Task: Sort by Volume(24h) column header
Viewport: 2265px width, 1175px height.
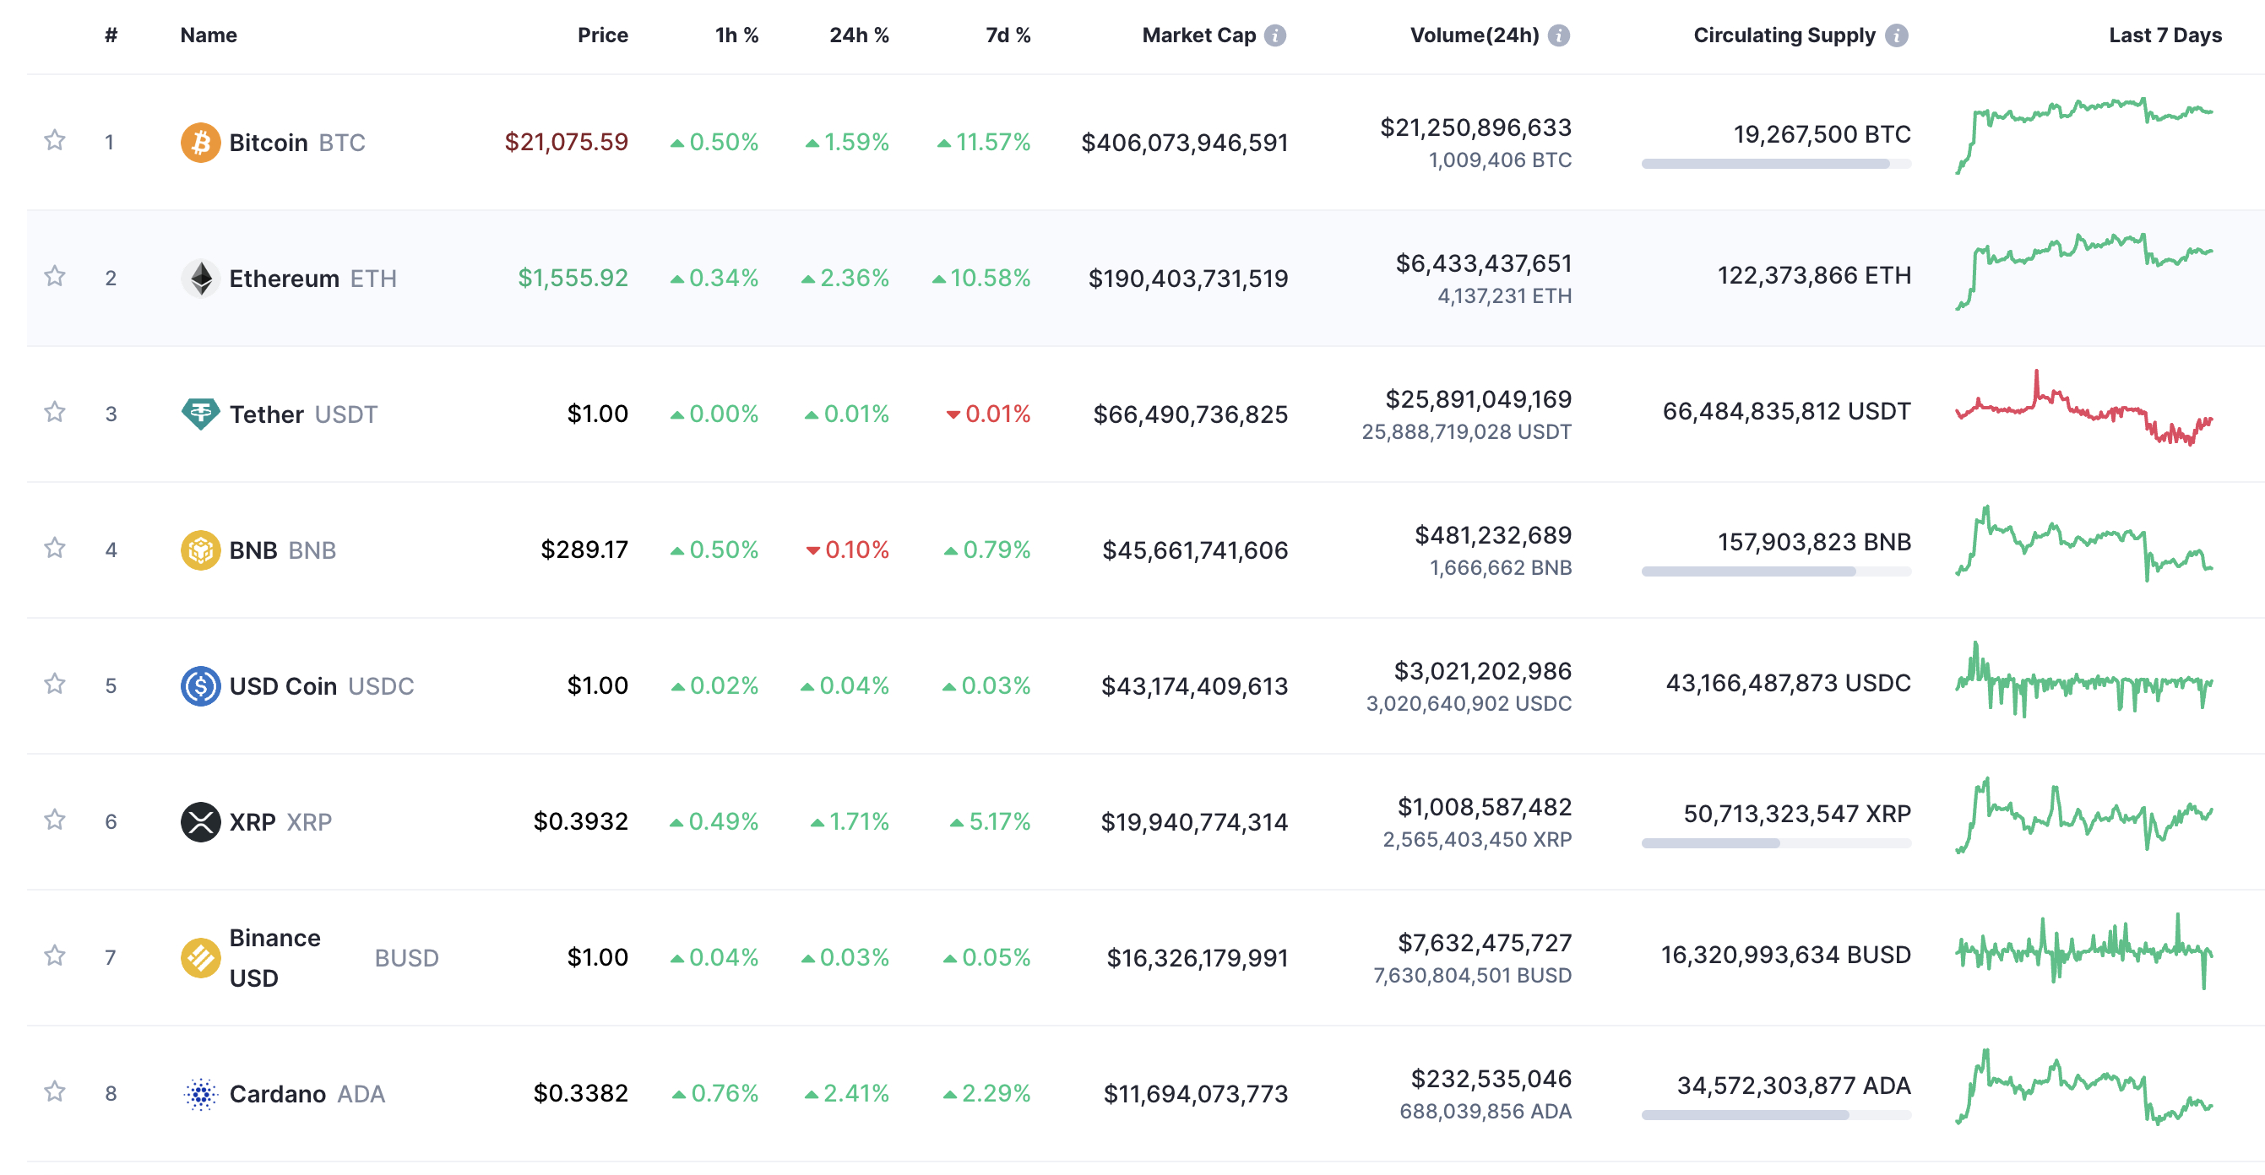Action: [x=1475, y=35]
